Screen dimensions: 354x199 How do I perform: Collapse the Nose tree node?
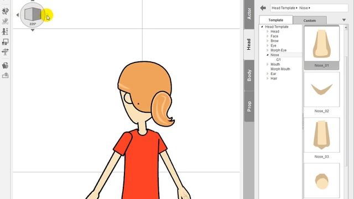(x=268, y=55)
